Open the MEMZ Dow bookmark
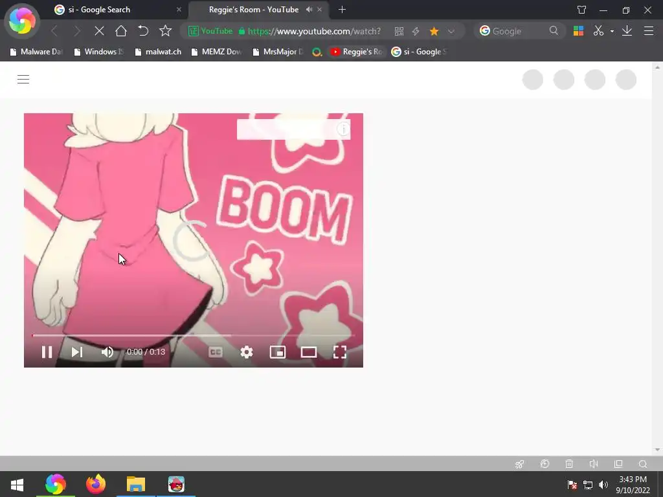This screenshot has height=497, width=663. pyautogui.click(x=216, y=52)
